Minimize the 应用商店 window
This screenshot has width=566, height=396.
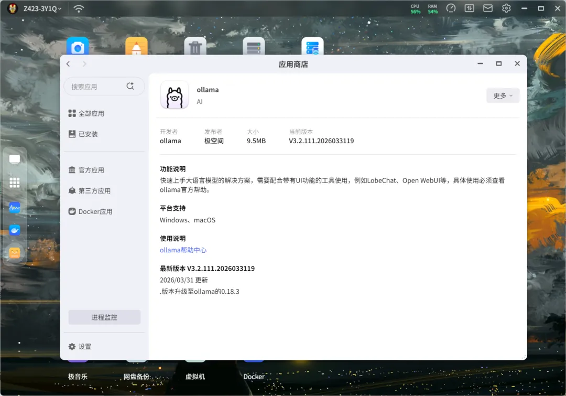tap(480, 63)
